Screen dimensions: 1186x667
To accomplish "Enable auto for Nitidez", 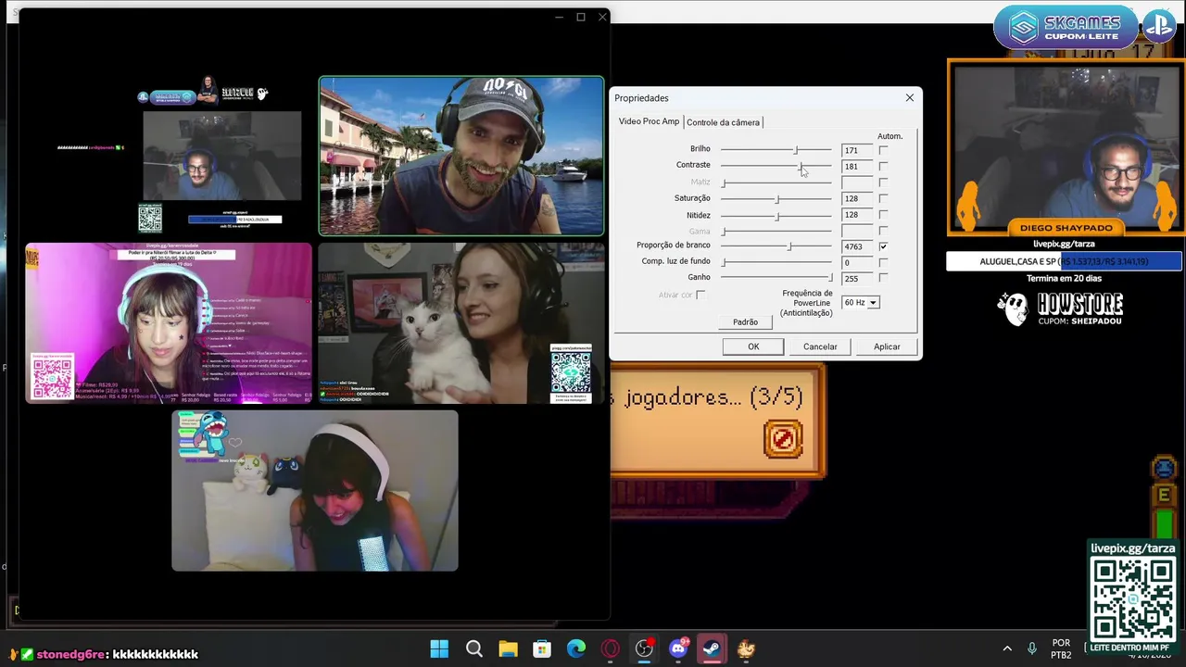I will tap(883, 215).
